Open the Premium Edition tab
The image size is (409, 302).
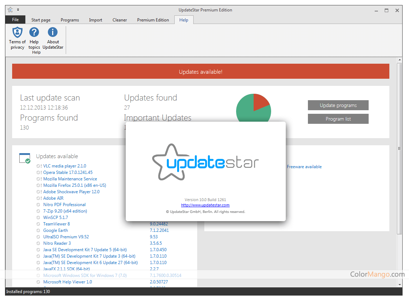[x=153, y=20]
